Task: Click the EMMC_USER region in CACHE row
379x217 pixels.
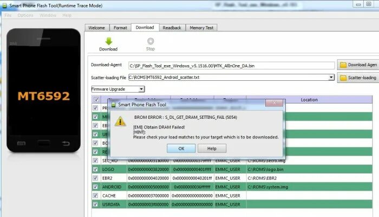Action: point(228,195)
